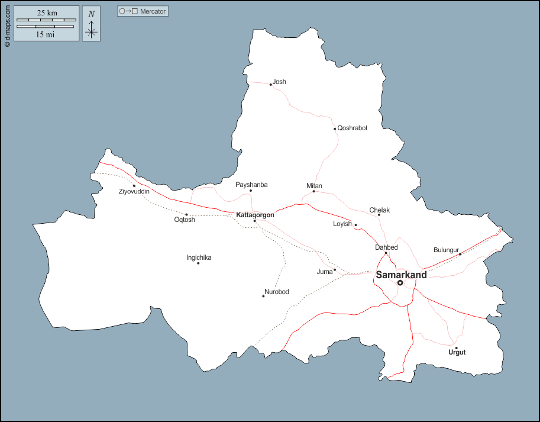Click the Ingichika town label
Screen dimensions: 540x422
click(x=199, y=257)
